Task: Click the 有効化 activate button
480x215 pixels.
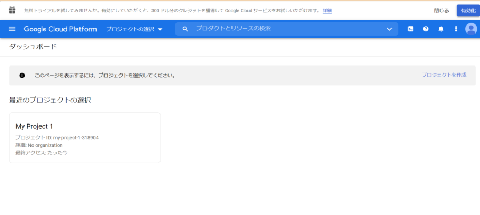Action: click(x=468, y=11)
